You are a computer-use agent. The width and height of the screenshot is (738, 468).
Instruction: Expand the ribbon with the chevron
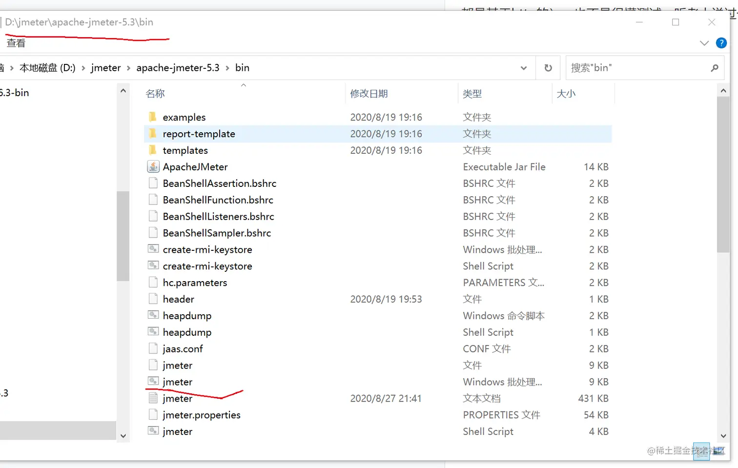704,43
